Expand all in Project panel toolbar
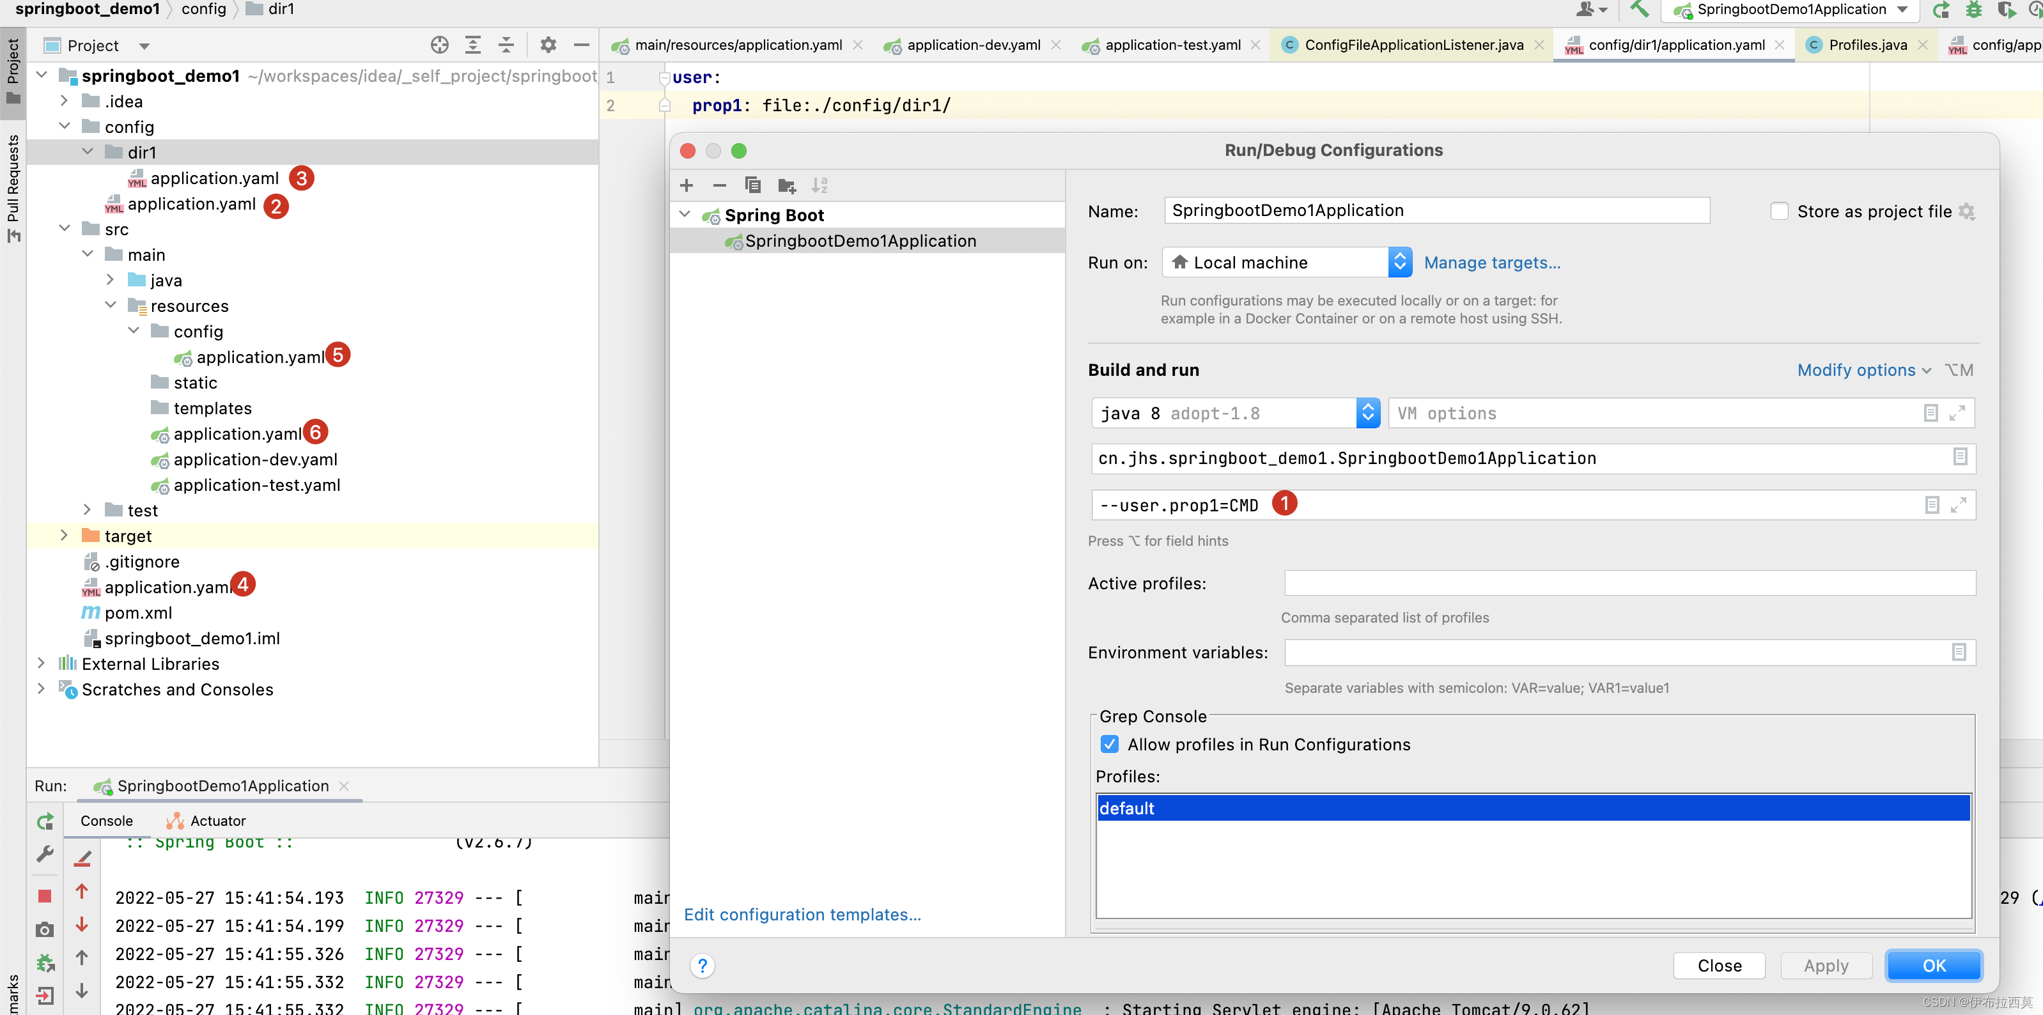 click(x=472, y=45)
